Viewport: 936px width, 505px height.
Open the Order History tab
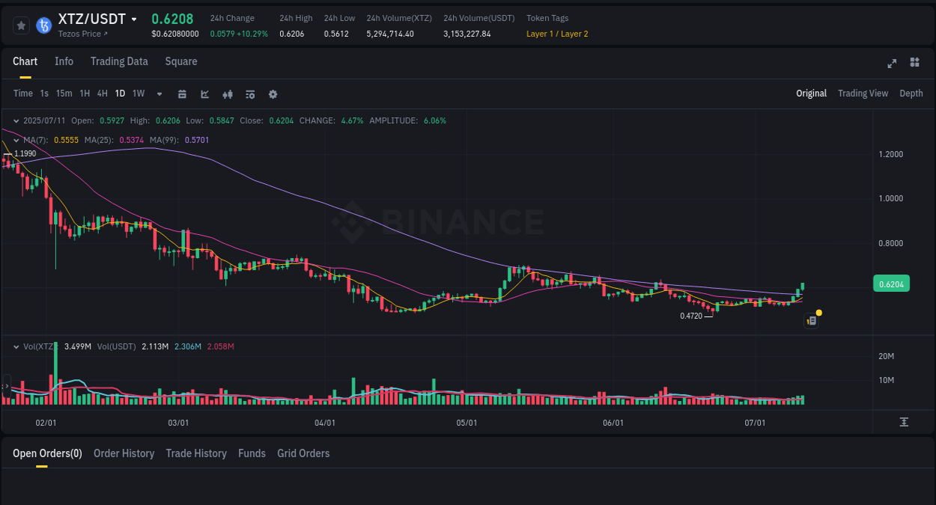[x=124, y=453]
